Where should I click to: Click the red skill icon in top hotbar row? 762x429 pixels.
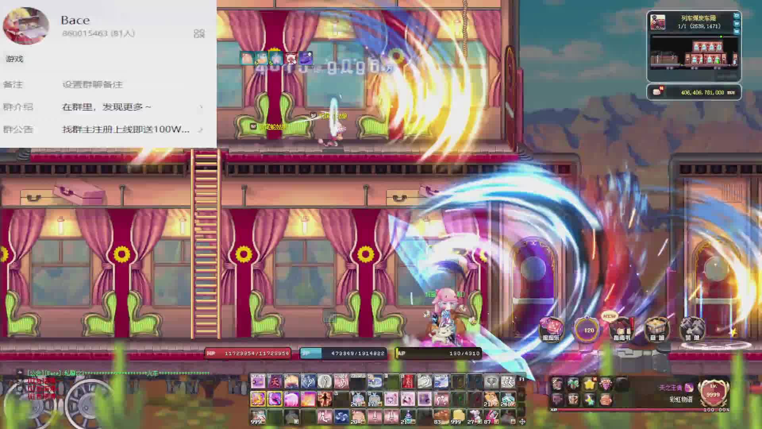407,382
